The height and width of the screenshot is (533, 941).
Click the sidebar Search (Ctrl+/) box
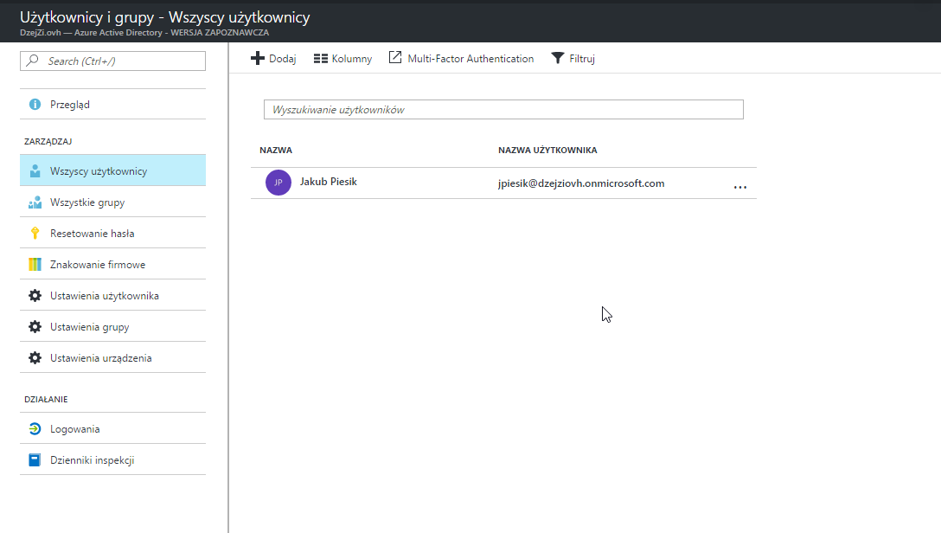click(112, 61)
